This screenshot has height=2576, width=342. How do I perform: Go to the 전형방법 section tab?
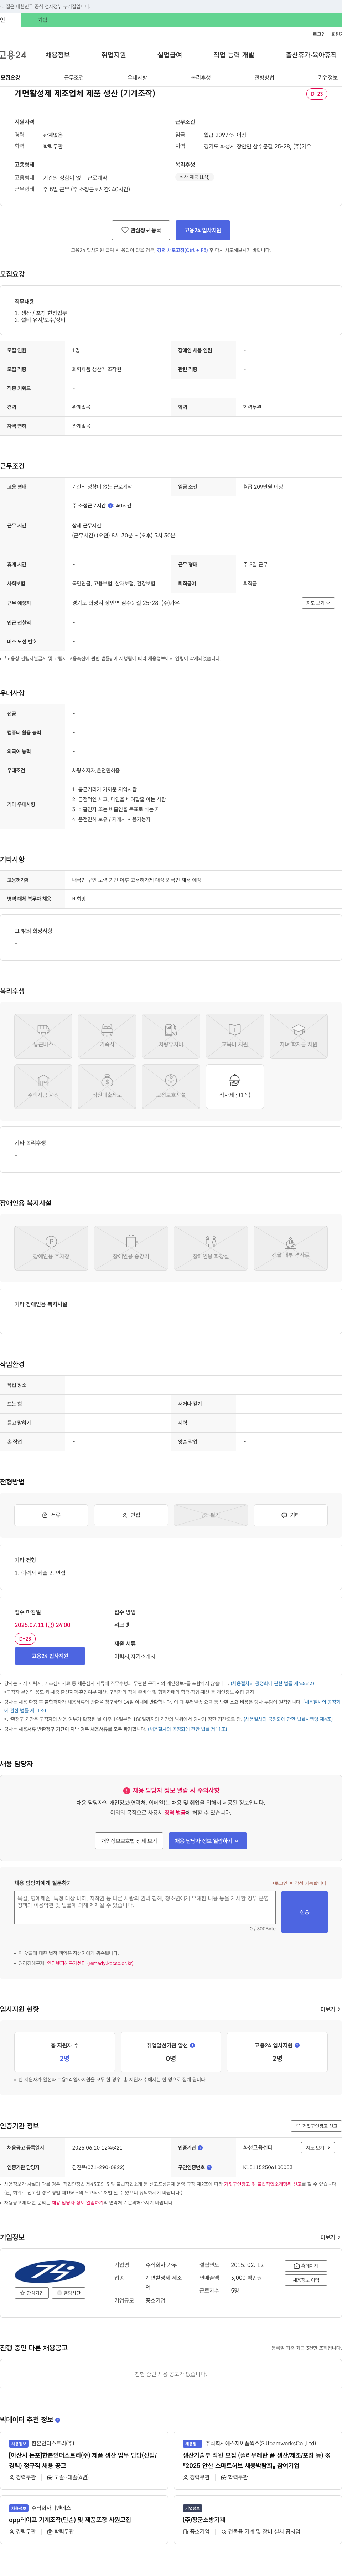[264, 77]
